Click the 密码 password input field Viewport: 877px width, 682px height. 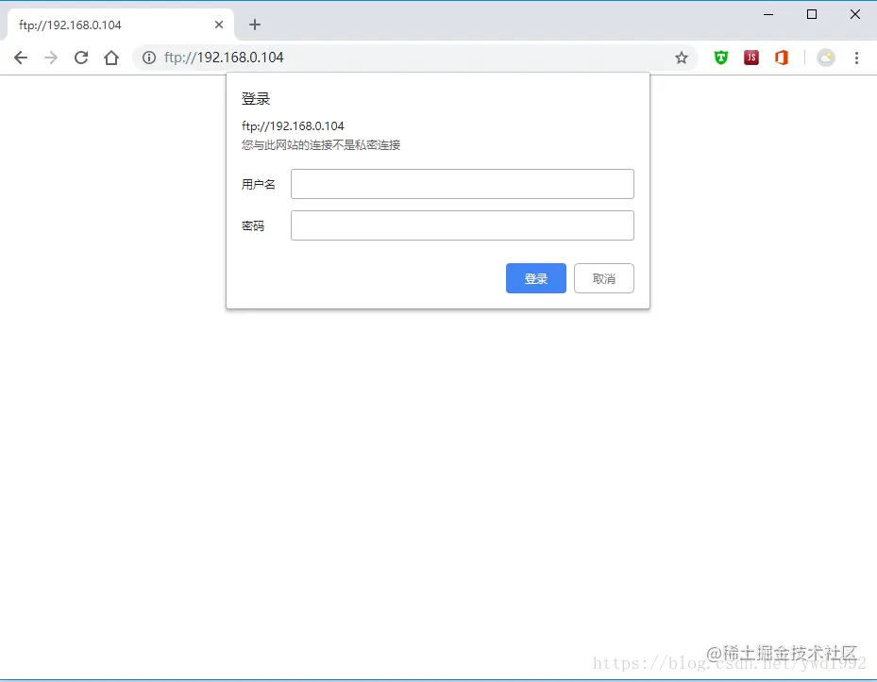pos(462,225)
